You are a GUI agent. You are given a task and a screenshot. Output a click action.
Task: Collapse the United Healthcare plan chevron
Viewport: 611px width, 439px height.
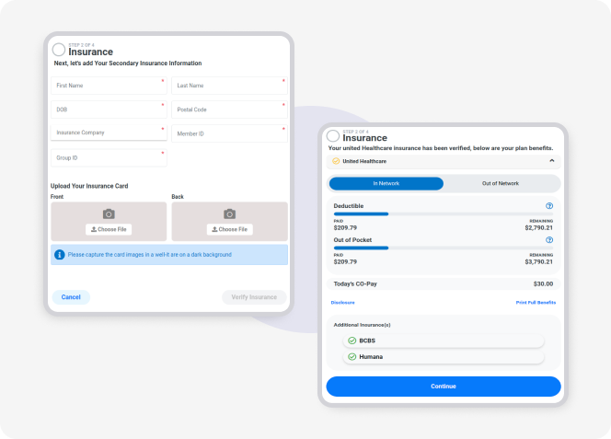point(552,161)
